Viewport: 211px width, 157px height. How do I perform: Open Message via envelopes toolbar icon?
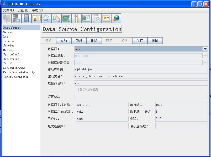coord(56,18)
